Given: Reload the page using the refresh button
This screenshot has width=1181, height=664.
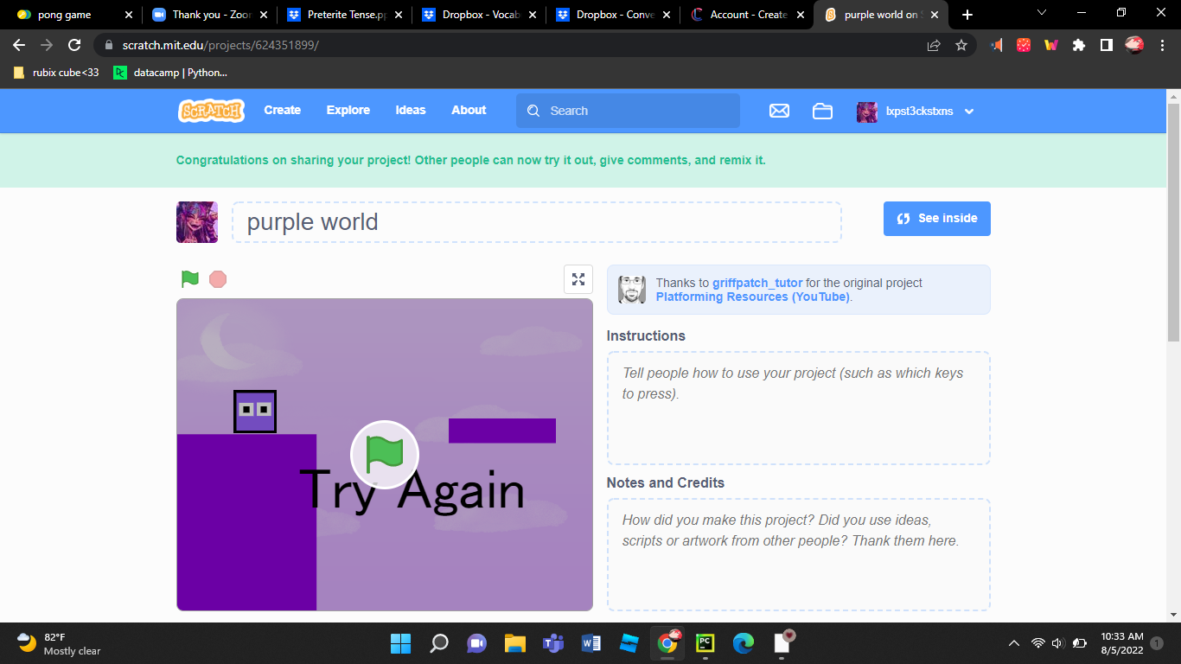Looking at the screenshot, I should pos(75,45).
